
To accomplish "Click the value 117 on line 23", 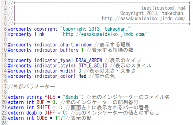I will (x=59, y=118).
